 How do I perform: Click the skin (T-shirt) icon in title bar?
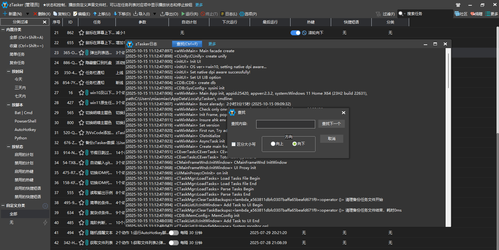click(458, 5)
